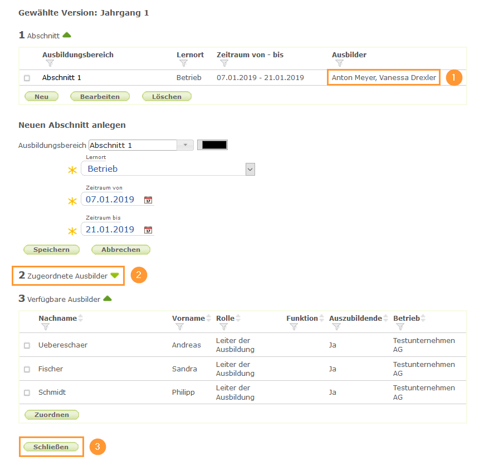Viewport: 489px width, 462px height.
Task: Expand the Ausbildungsbereich combo box arrow
Action: pyautogui.click(x=185, y=145)
